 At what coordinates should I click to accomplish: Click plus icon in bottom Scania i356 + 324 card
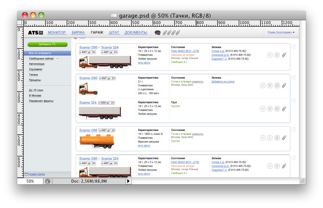270,166
